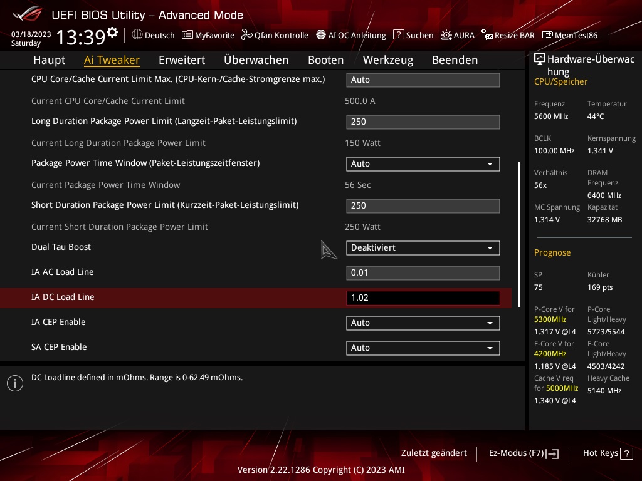642x481 pixels.
Task: Click Ez-Modus exit arrow icon
Action: 553,453
